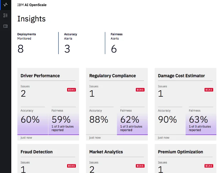Click the BIAS badge on Market Analytics
Screen dimensions: 222x173
pos(140,166)
